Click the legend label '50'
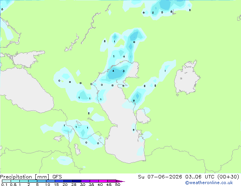241x186 pixels. click(117, 184)
